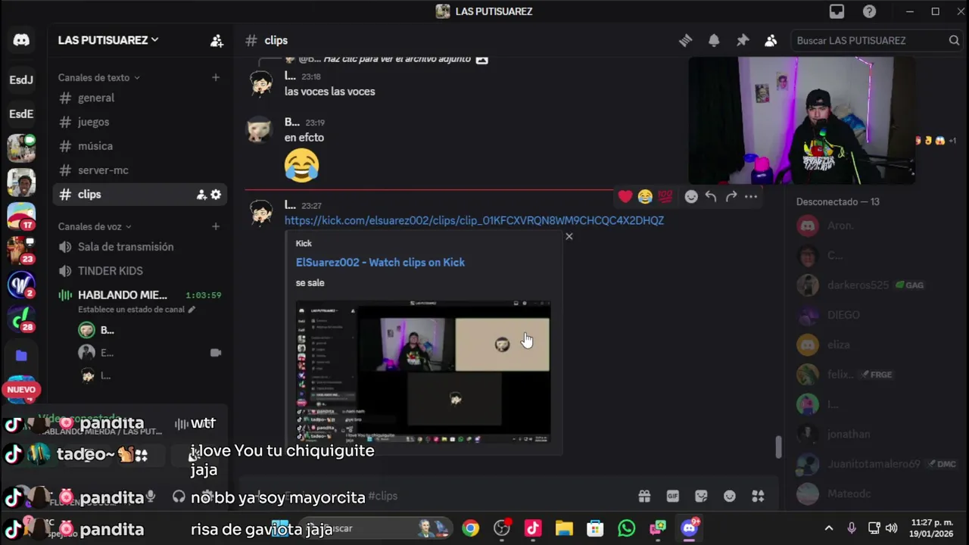The image size is (969, 545).
Task: Collapse Canales de texto category
Action: (x=99, y=77)
